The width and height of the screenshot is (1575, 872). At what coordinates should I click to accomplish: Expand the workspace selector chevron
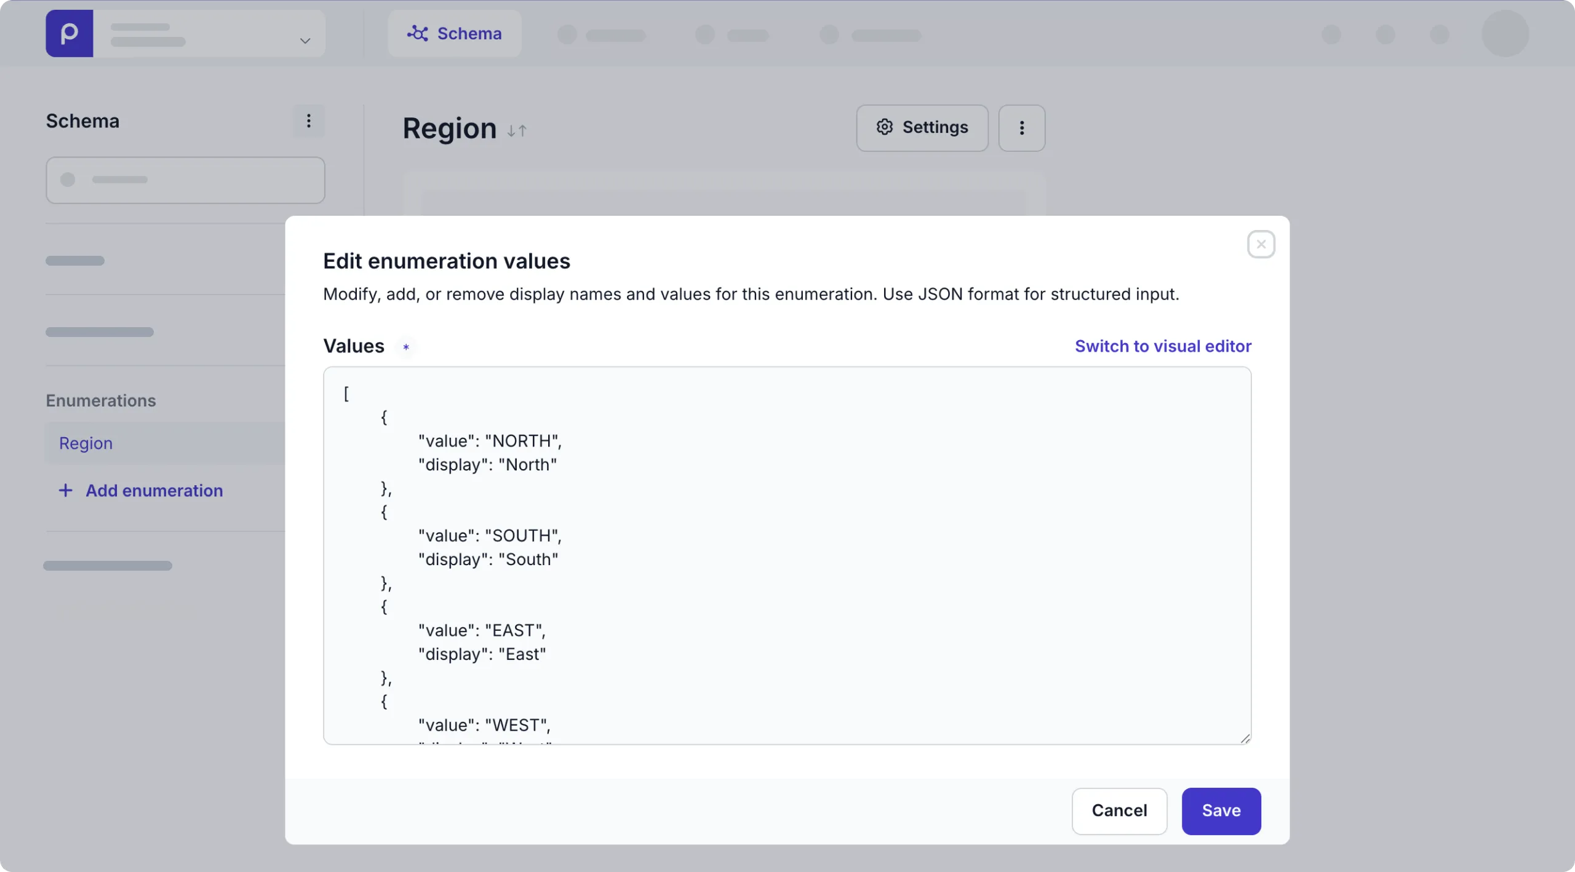305,41
